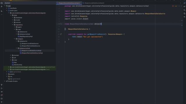Open the Version Control icon at the bottom of the left sidebar
Image resolution: width=186 pixels, height=104 pixels.
click(1, 102)
